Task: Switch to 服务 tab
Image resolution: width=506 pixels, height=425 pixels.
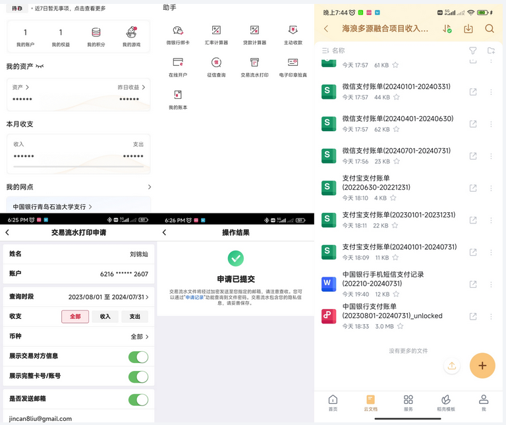Action: pos(408,403)
